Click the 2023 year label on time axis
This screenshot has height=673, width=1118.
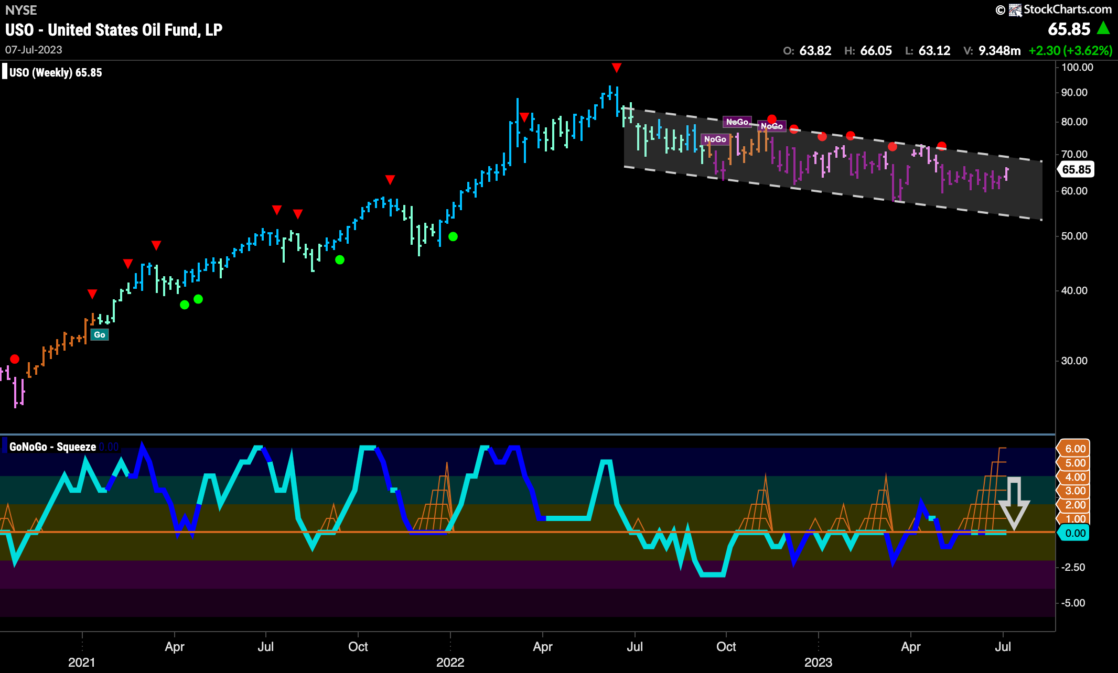pyautogui.click(x=818, y=662)
